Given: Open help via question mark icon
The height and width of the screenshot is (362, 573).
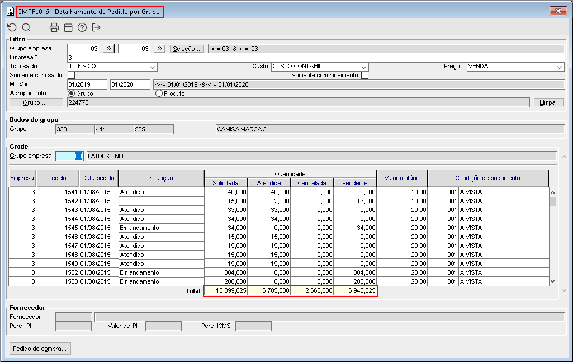Looking at the screenshot, I should pos(82,27).
